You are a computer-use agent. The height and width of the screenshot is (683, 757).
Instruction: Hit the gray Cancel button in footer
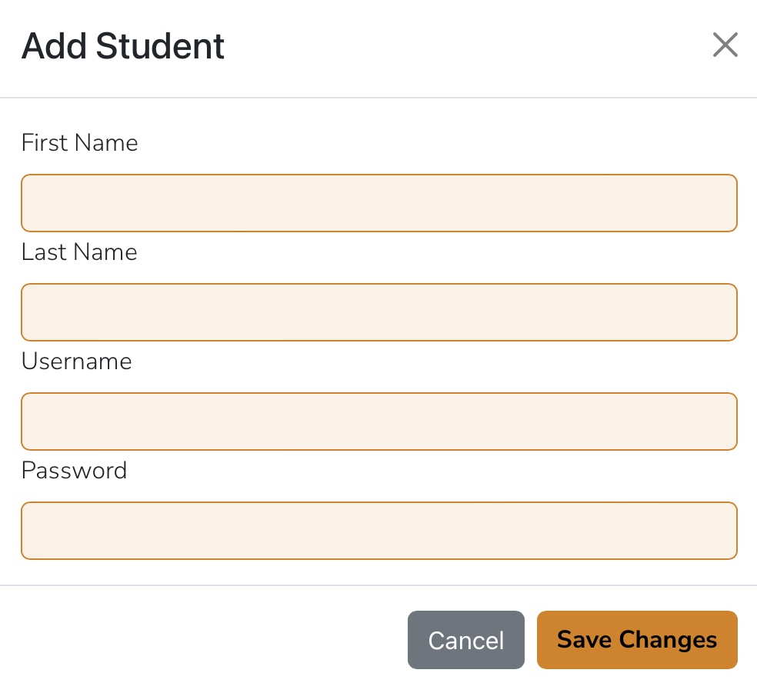coord(466,640)
